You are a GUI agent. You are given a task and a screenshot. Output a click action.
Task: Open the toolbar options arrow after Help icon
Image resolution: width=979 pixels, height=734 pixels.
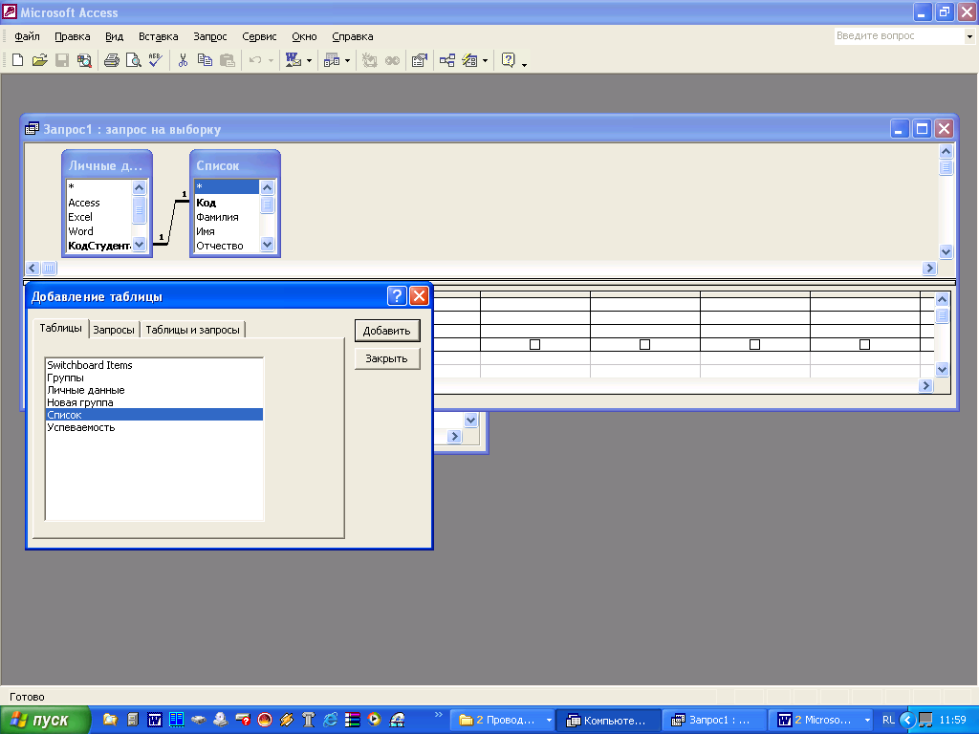coord(524,64)
